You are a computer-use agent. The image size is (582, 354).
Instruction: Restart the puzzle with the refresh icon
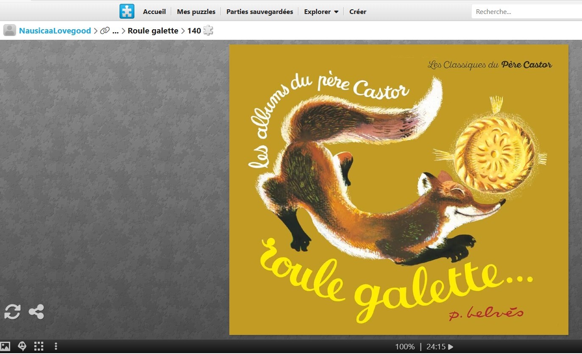pos(12,312)
